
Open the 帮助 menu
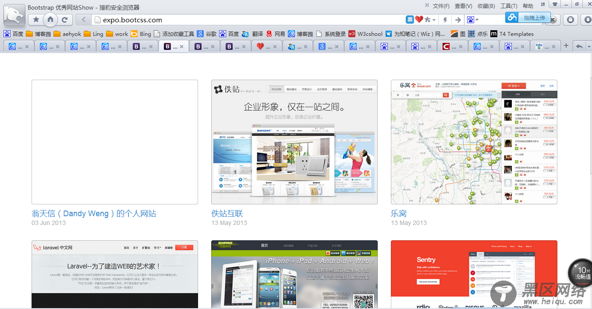[528, 6]
